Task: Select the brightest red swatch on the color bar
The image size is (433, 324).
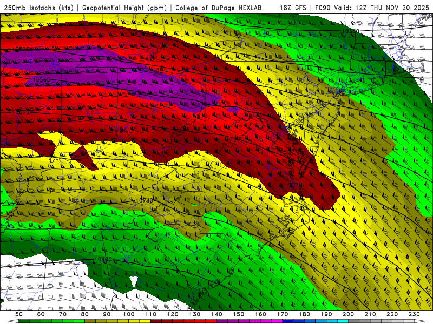Action: pyautogui.click(x=211, y=321)
